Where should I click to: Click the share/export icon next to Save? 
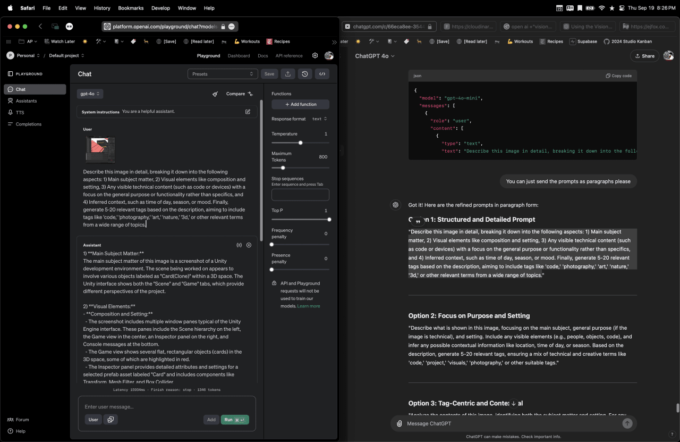[287, 74]
